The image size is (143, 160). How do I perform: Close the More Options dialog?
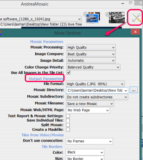[135, 32]
